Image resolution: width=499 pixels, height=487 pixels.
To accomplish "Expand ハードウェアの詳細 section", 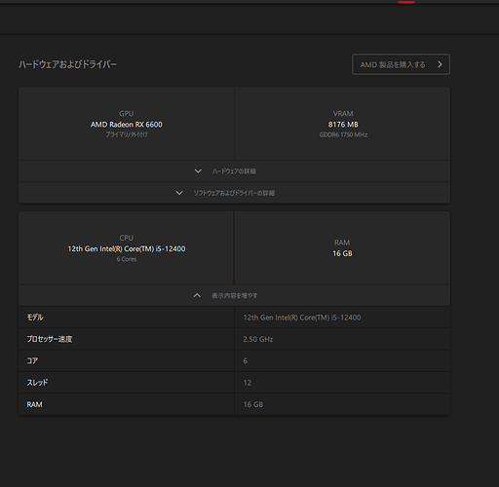I will 234,170.
